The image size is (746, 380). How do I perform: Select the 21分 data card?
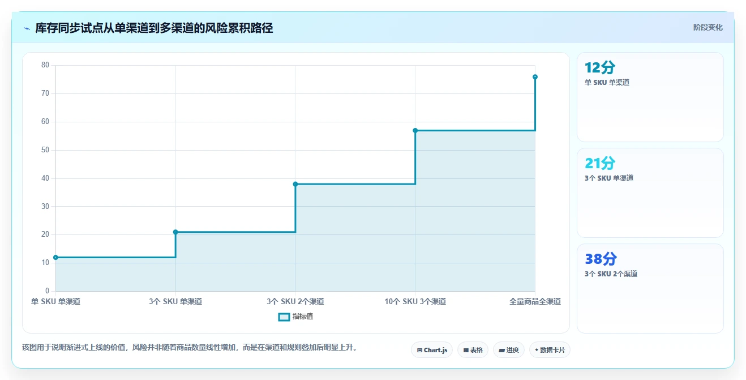(650, 193)
